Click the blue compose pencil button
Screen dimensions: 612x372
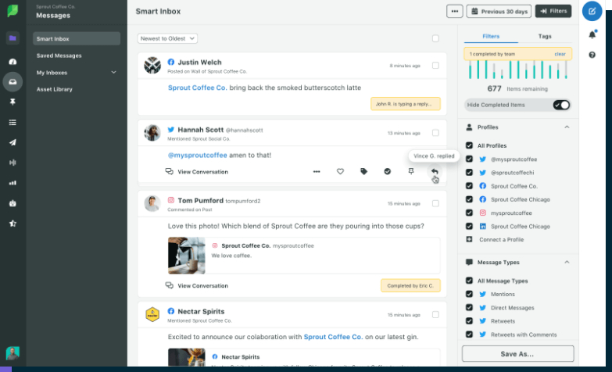[592, 11]
